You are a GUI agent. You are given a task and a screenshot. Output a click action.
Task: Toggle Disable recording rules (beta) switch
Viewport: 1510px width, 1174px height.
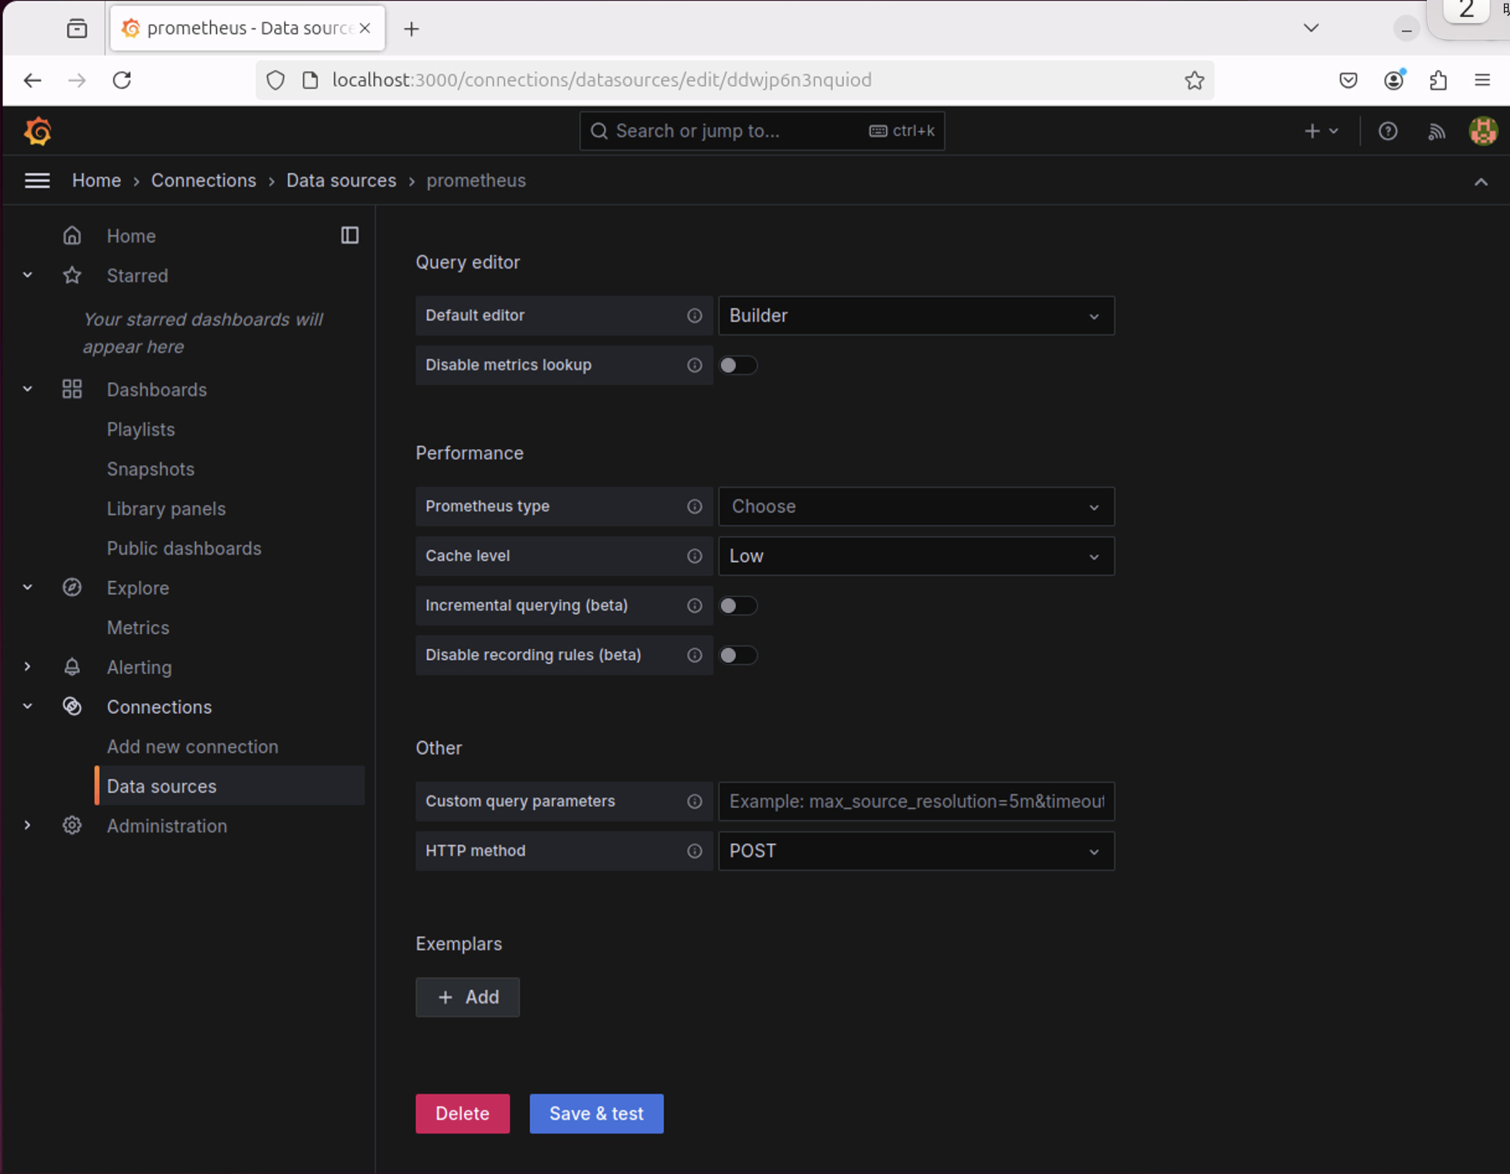point(738,655)
